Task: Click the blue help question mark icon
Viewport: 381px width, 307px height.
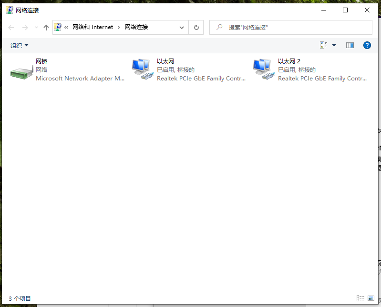Action: coord(367,45)
